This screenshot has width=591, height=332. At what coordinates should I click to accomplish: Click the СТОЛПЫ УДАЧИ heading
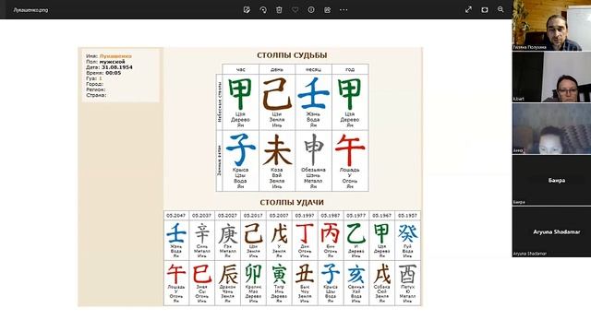[x=292, y=203]
